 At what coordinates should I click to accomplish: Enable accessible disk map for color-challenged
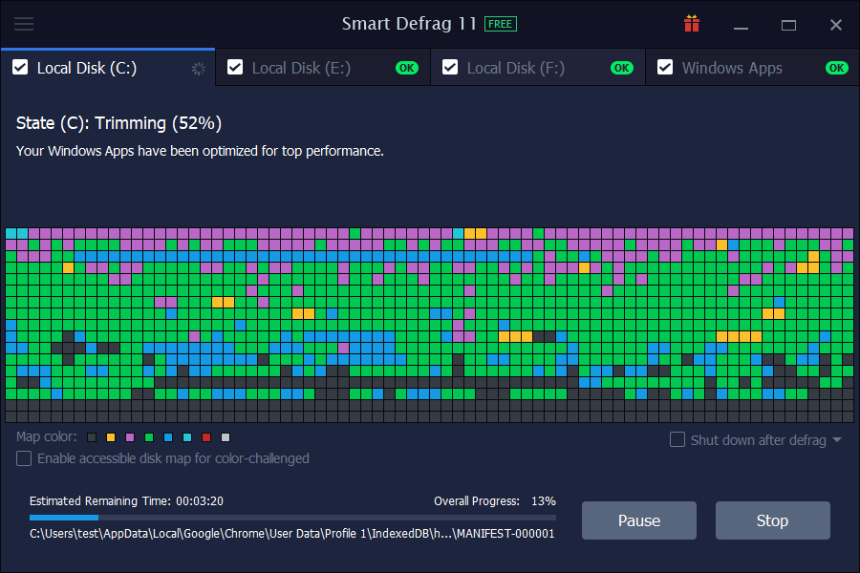click(23, 458)
